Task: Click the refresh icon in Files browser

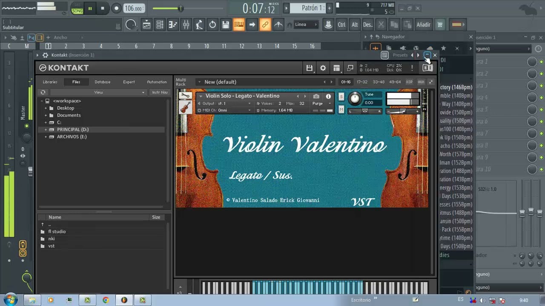Action: coord(43,92)
